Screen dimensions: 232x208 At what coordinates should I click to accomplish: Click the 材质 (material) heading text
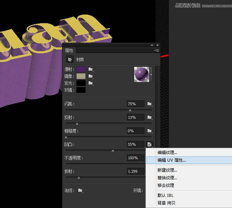tap(80, 60)
